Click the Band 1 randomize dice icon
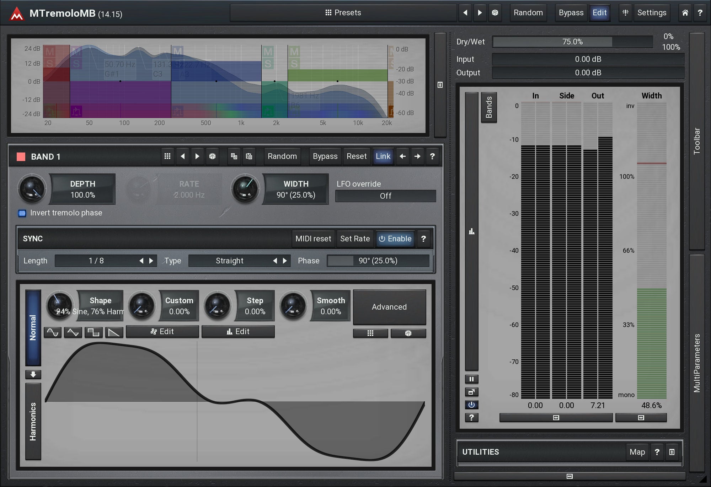Viewport: 711px width, 487px height. pos(212,156)
